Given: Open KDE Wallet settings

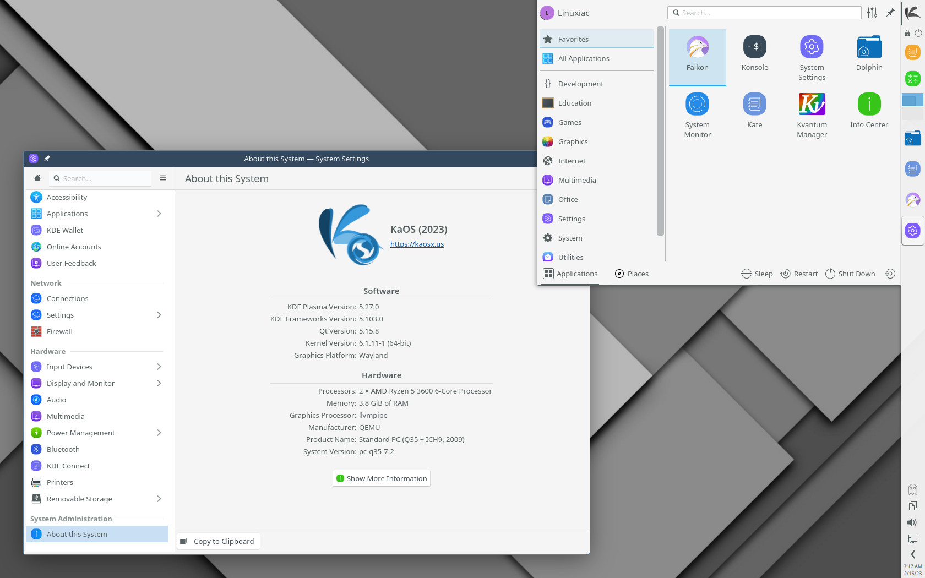Looking at the screenshot, I should [97, 230].
